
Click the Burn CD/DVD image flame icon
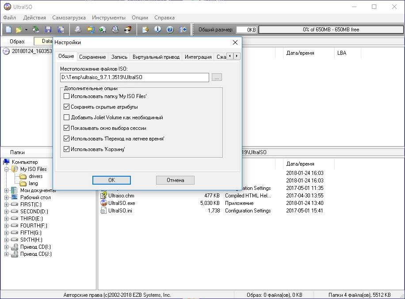pos(128,30)
